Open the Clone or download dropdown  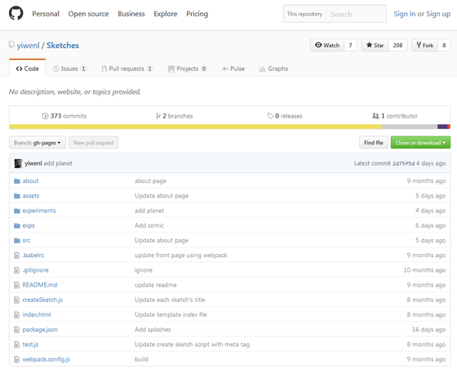(420, 143)
